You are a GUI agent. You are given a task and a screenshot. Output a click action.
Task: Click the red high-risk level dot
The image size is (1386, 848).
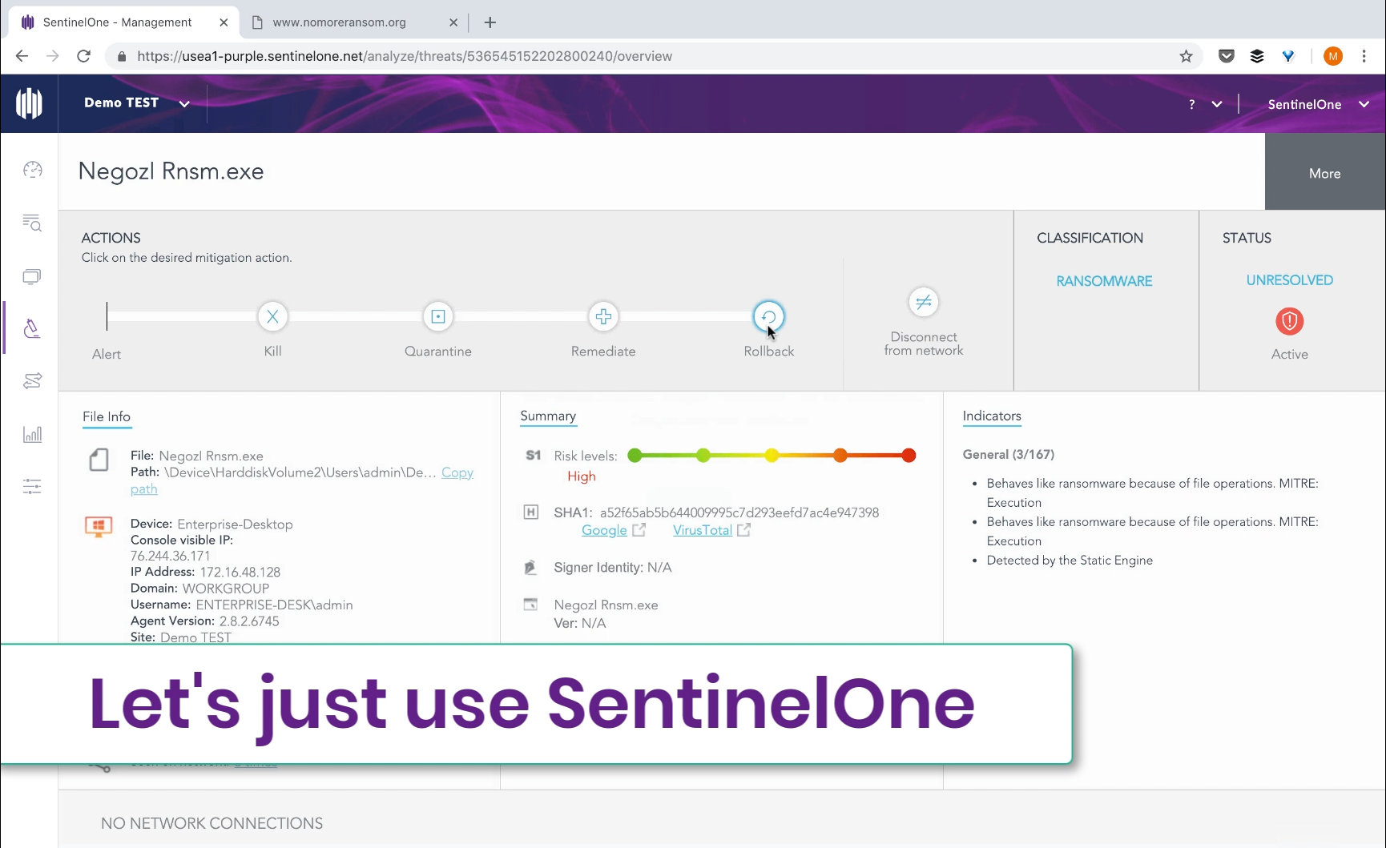[908, 456]
